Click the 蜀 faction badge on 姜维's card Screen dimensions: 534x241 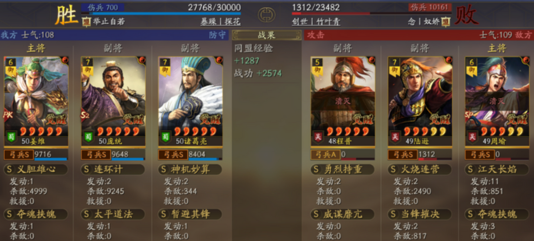coord(11,136)
